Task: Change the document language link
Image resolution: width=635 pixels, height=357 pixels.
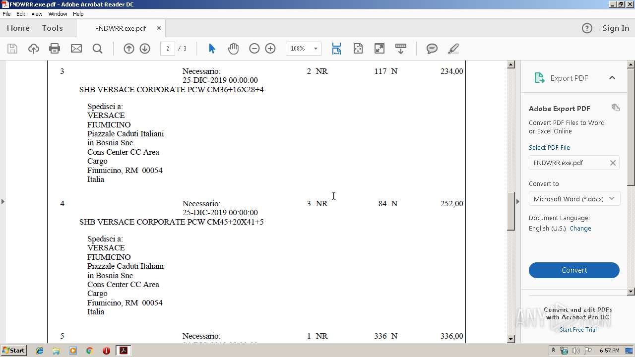Action: [x=580, y=229]
